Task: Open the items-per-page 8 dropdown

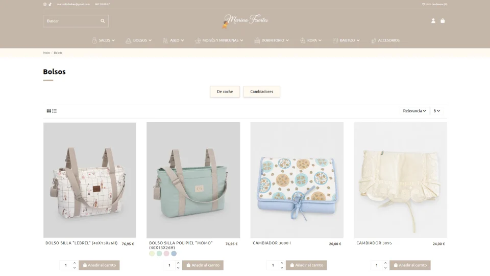Action: [x=436, y=111]
